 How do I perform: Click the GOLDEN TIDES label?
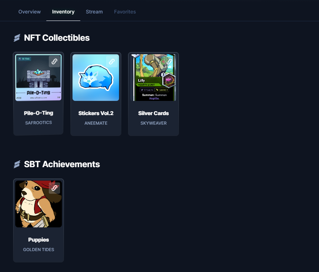point(39,250)
